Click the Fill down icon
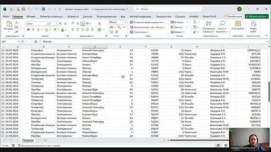Screen dimensions: 271x152 [x=195, y=27]
